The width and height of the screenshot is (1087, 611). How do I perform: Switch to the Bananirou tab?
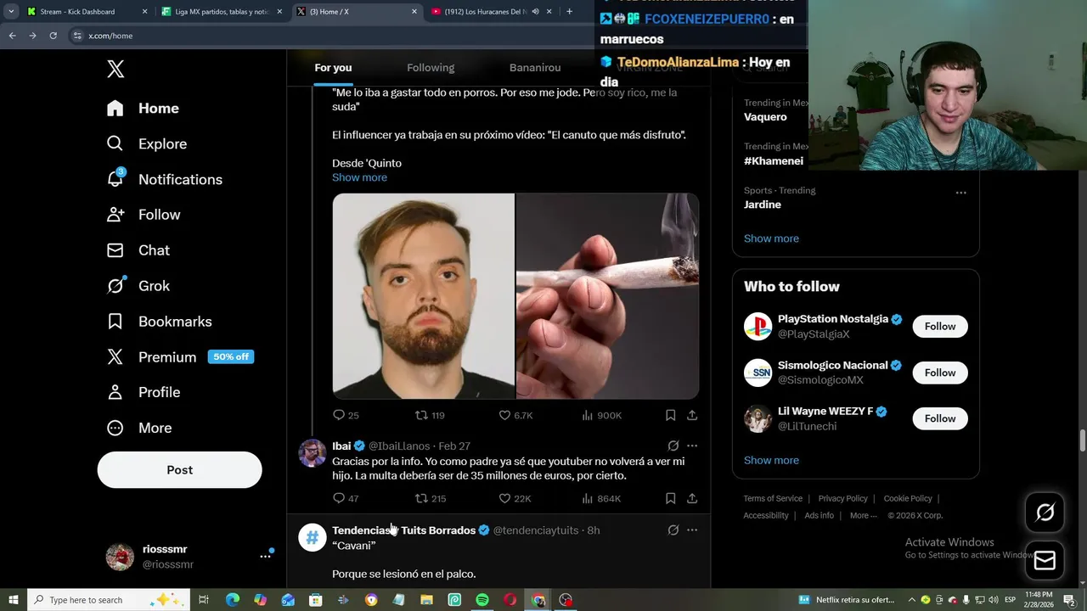535,68
